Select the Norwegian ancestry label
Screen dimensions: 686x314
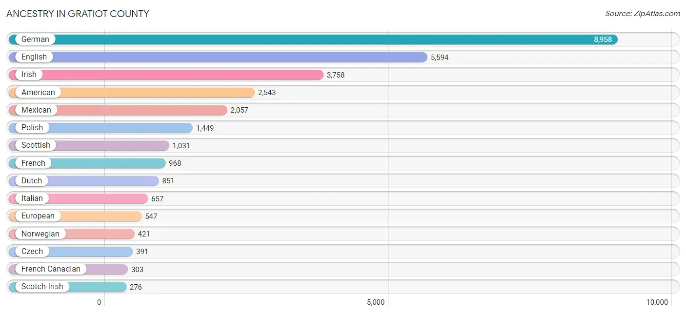click(40, 234)
